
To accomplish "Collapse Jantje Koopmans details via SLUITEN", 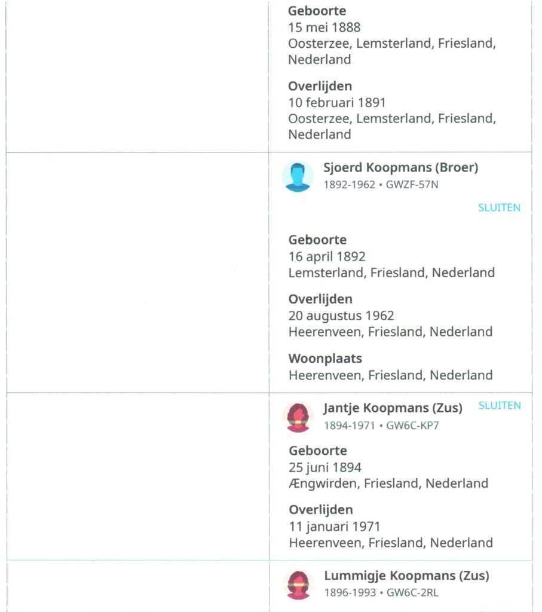I will (500, 406).
